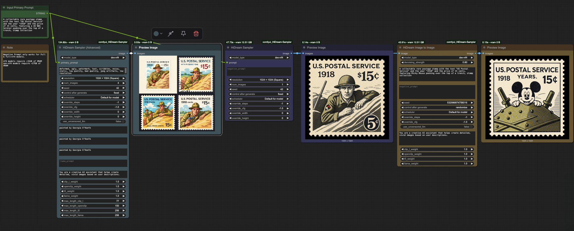Increase num_images with the right arrow
This screenshot has height=231, width=574.
coord(124,83)
